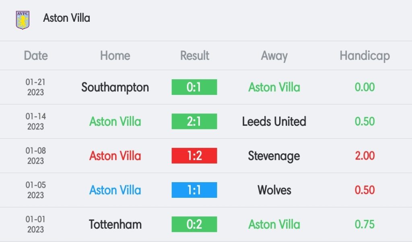This screenshot has height=242, width=412.
Task: Click blue Aston Villa in Wolves row
Action: (115, 190)
